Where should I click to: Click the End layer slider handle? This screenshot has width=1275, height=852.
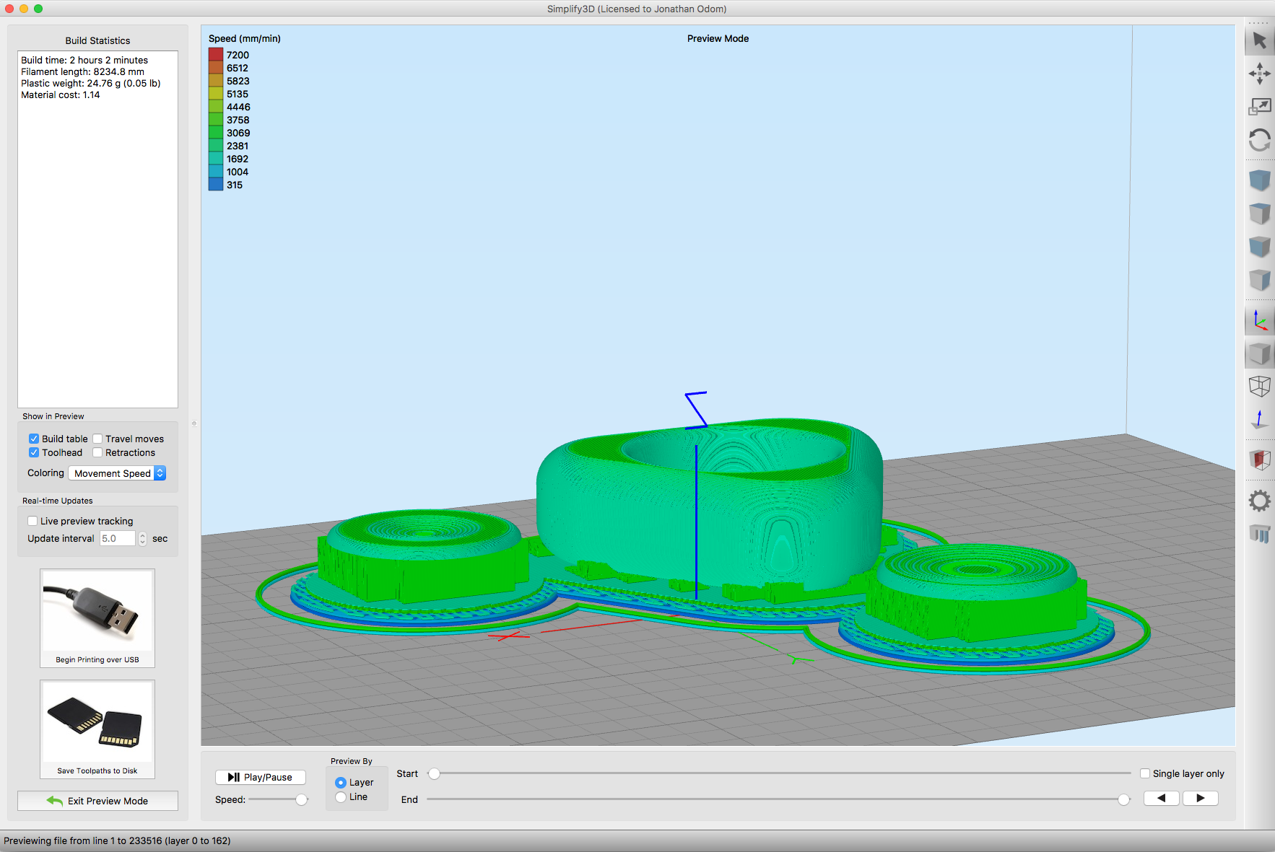click(x=1123, y=799)
